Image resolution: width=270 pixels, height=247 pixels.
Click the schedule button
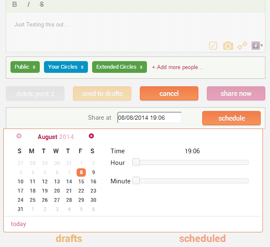coord(231,118)
